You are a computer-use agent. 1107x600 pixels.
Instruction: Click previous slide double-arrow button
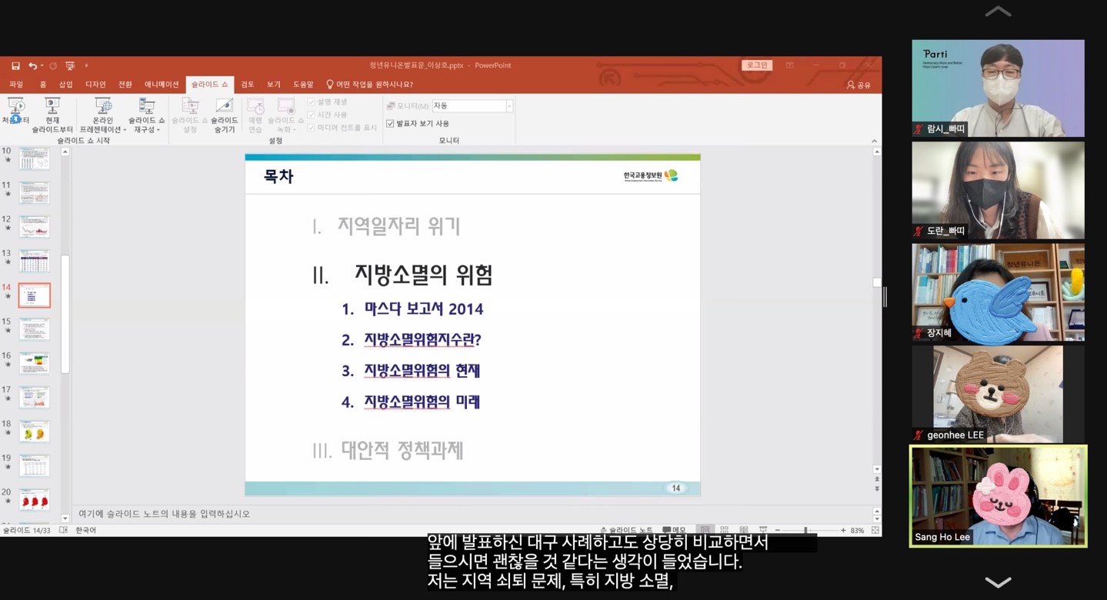876,478
